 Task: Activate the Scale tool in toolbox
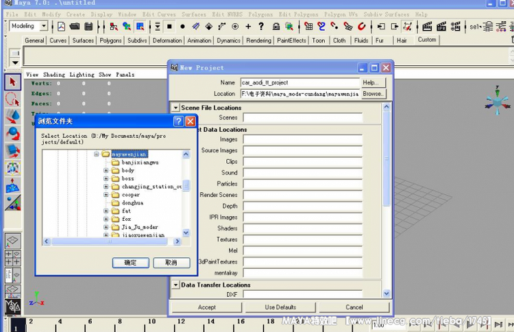point(13,151)
